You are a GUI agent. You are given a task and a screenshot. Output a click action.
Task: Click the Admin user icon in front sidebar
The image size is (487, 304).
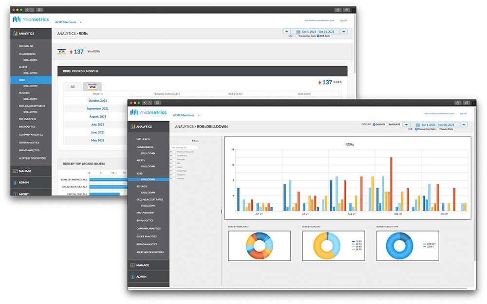[x=132, y=277]
